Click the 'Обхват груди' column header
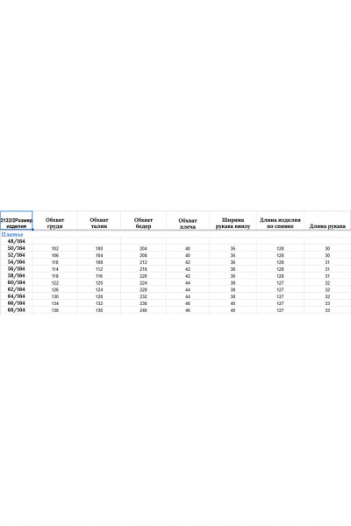 click(54, 223)
